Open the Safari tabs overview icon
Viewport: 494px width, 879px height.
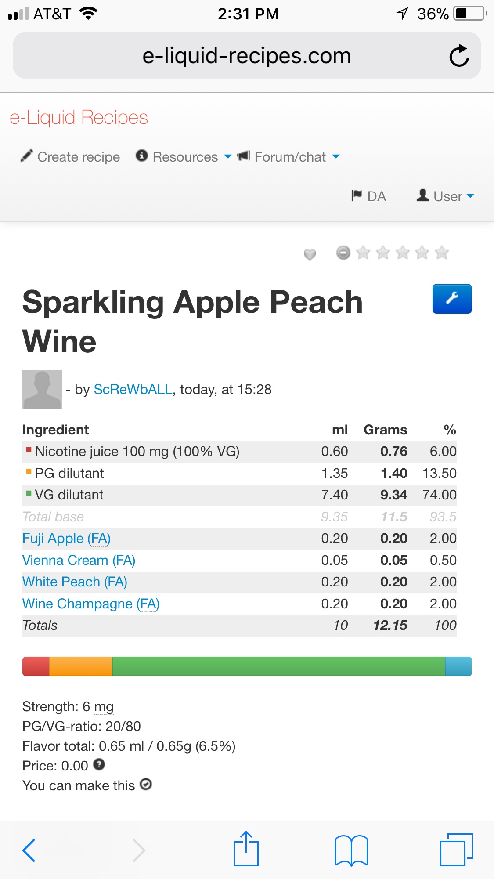point(456,850)
